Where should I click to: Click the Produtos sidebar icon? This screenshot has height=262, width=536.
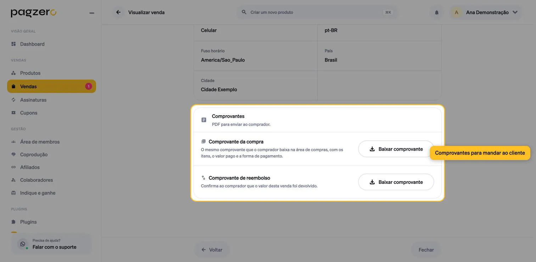(13, 73)
